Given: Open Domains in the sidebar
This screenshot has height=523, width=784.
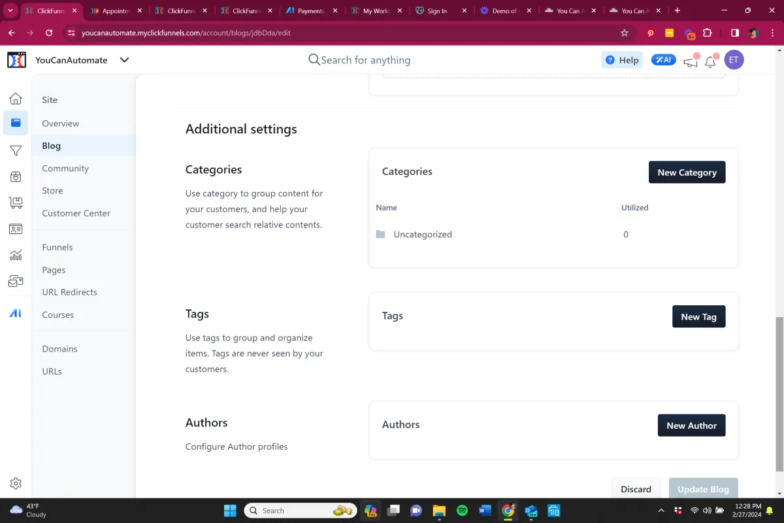Looking at the screenshot, I should pyautogui.click(x=59, y=349).
